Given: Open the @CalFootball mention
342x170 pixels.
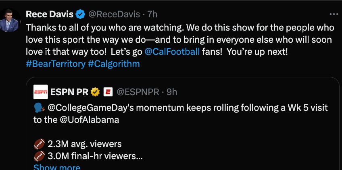Looking at the screenshot, I should click(x=172, y=52).
